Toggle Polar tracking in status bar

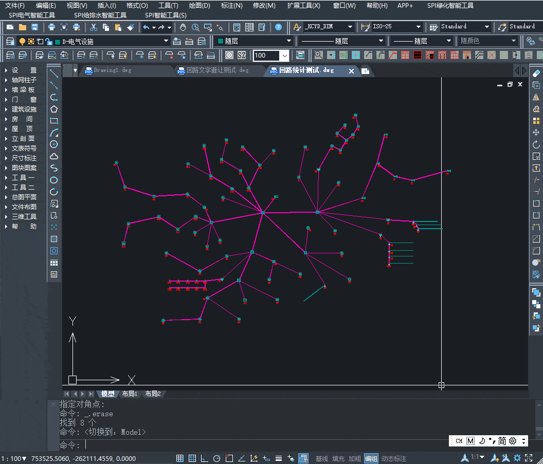[216, 458]
